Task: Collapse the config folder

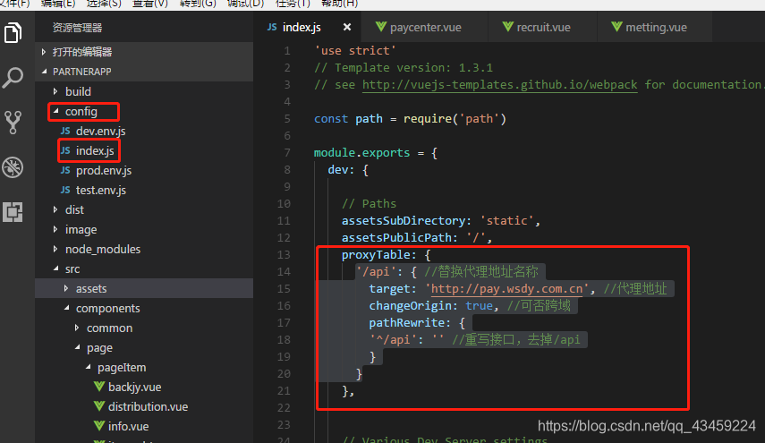Action: tap(144, 111)
